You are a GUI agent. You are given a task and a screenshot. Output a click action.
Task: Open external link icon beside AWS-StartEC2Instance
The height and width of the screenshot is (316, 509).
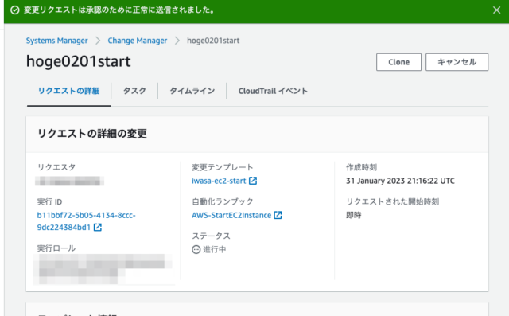pos(278,215)
